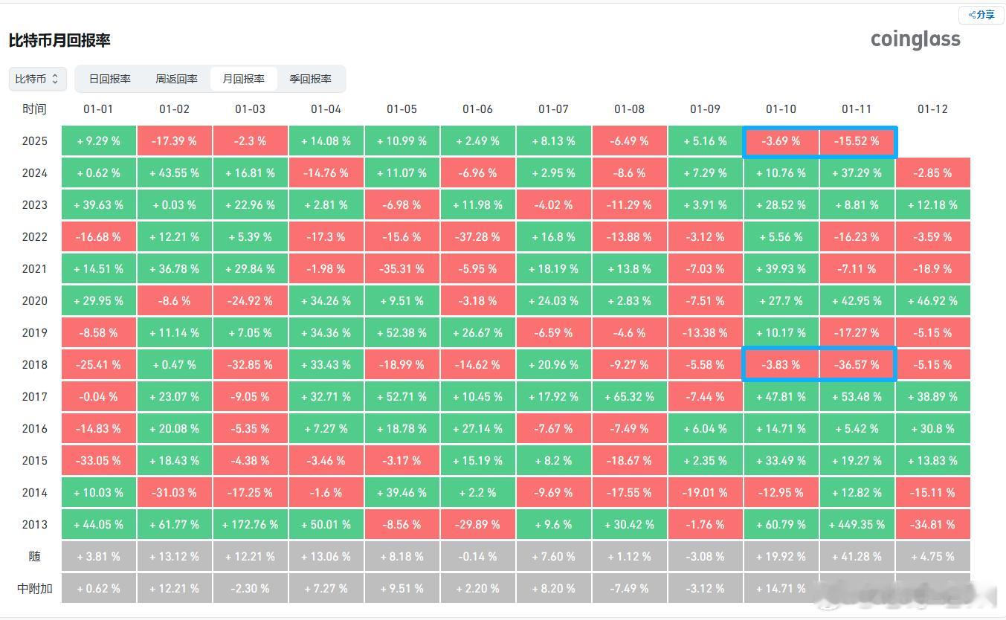
Task: Click the 比特币月回报率 title heading
Action: coord(59,40)
